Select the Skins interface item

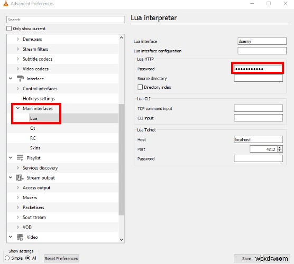coord(35,148)
